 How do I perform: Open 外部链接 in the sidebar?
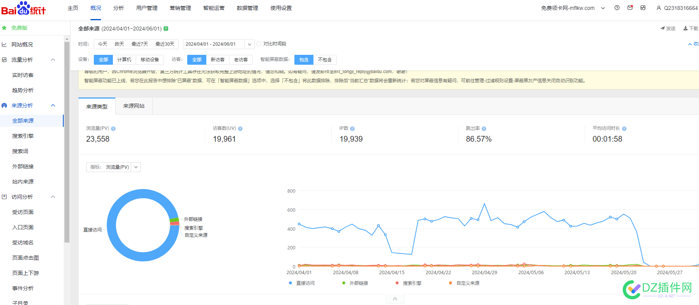(23, 166)
